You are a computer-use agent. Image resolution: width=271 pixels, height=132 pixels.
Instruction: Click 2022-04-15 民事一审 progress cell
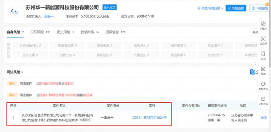click(217, 118)
